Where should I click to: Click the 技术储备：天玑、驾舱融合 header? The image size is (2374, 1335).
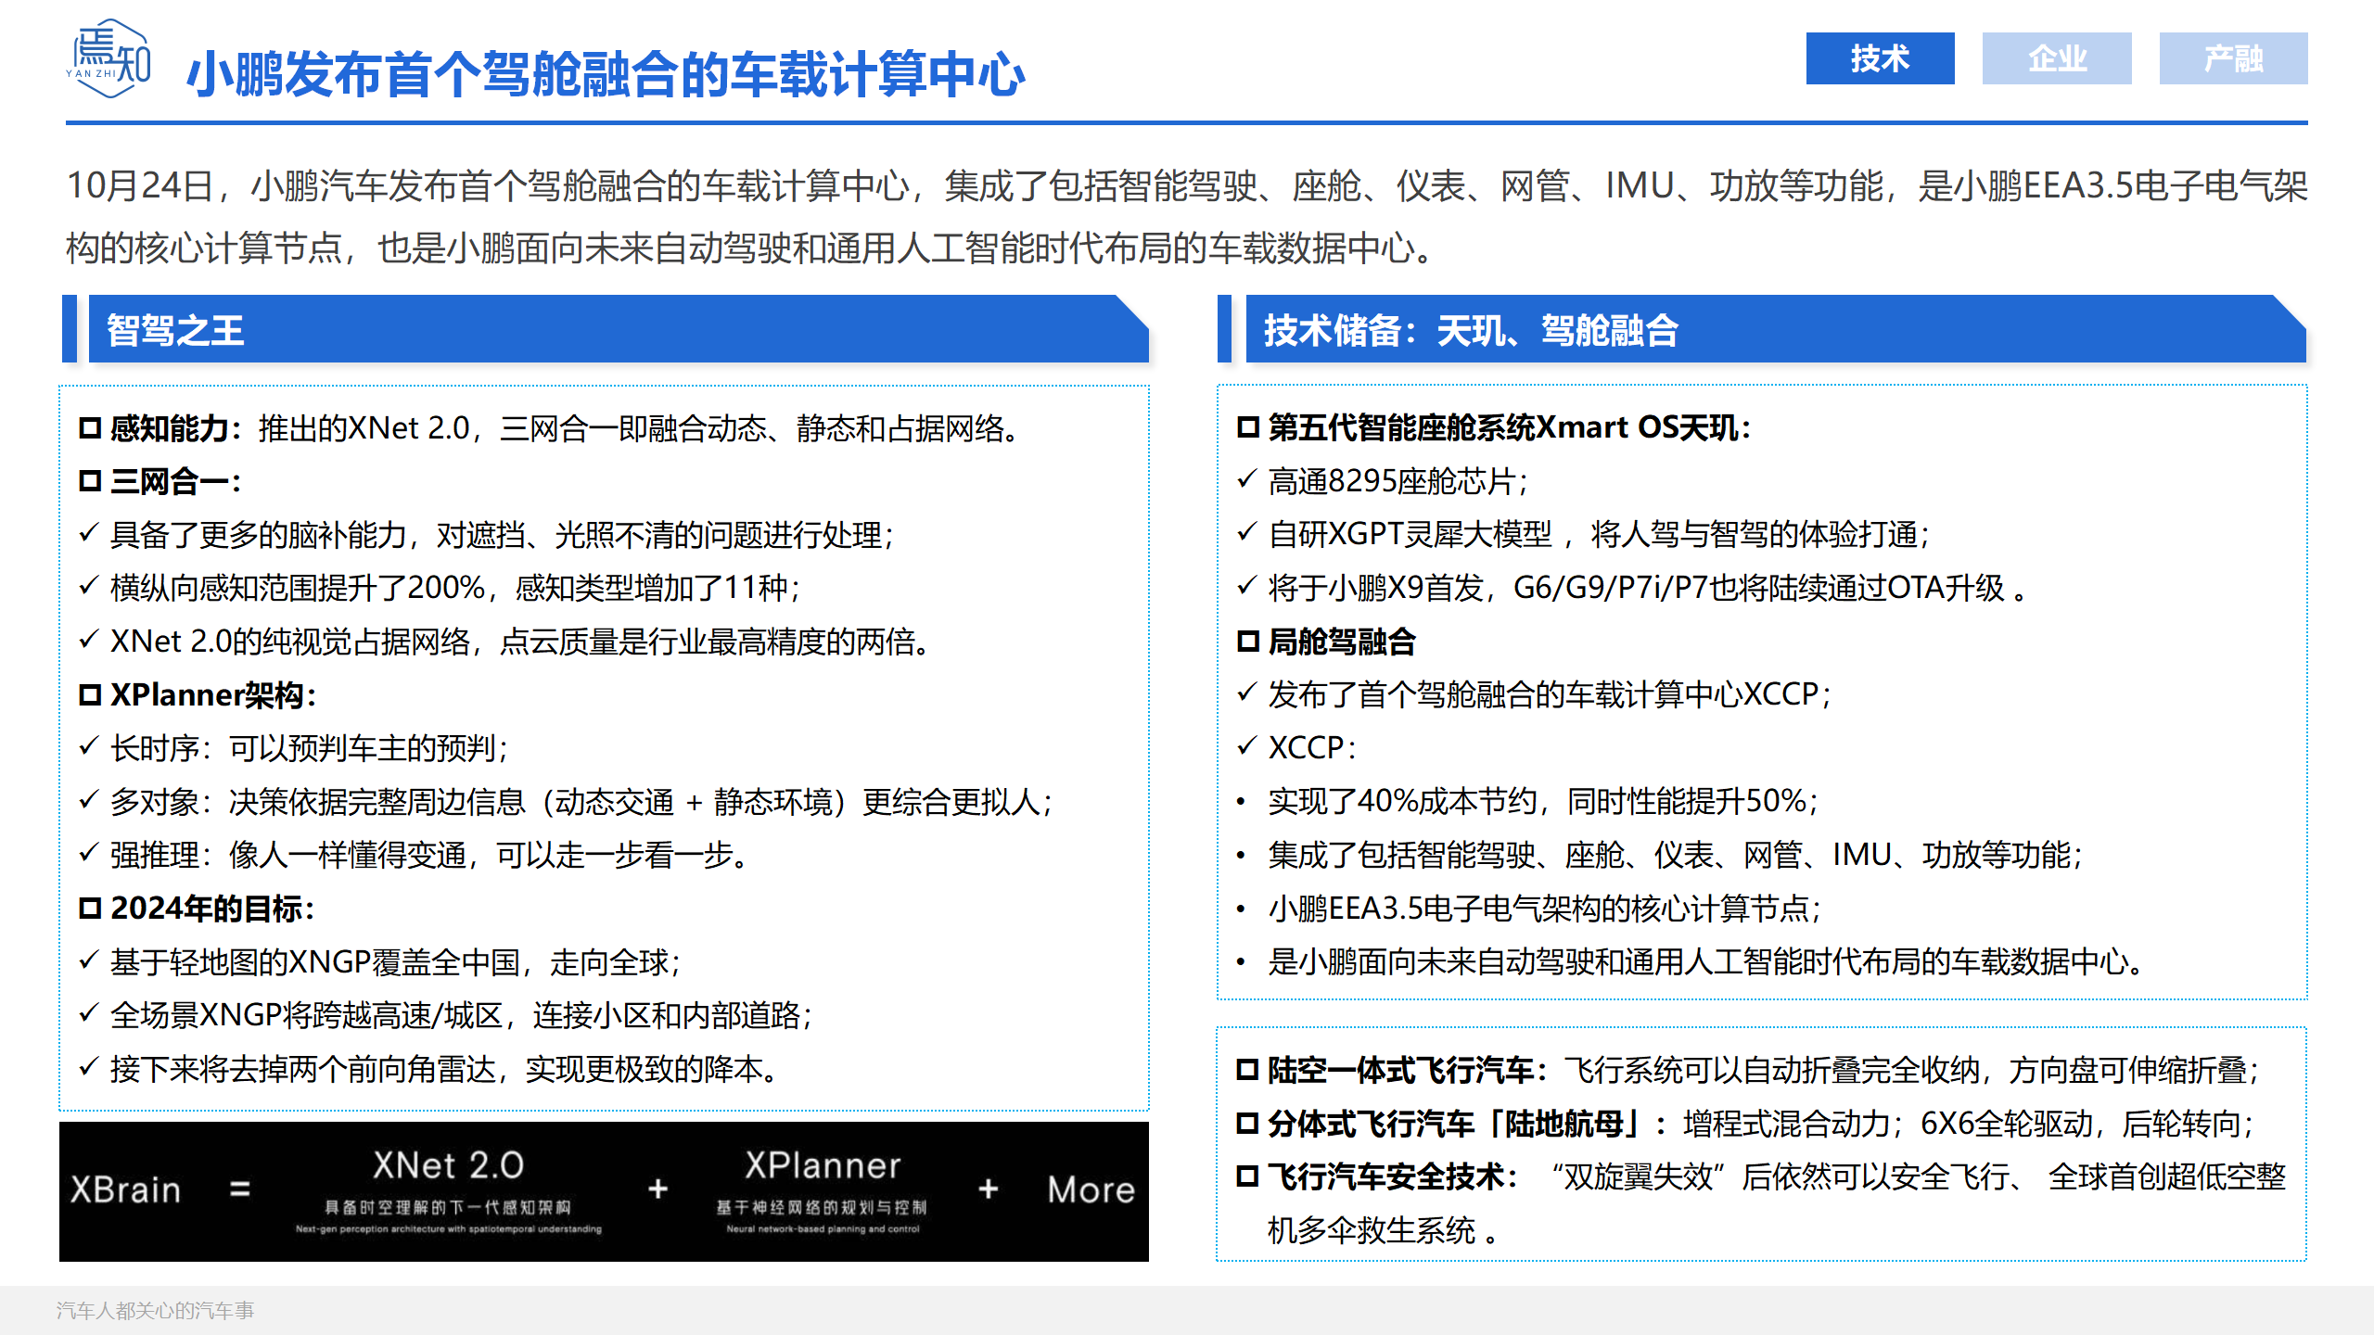pyautogui.click(x=1775, y=329)
